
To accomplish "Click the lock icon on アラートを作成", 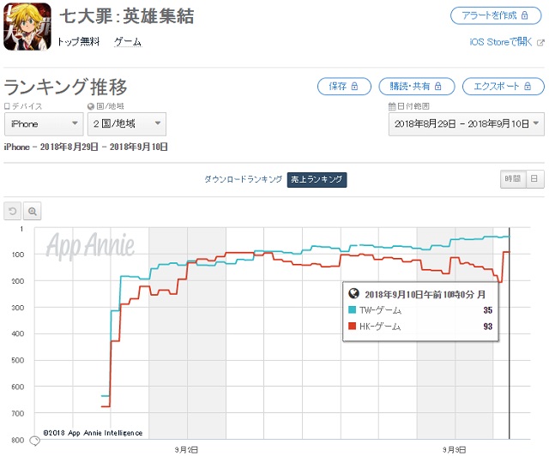I will (x=524, y=15).
